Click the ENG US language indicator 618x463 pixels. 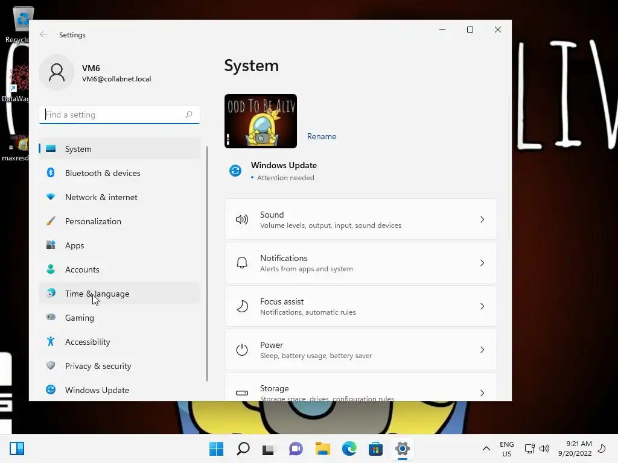pos(507,449)
